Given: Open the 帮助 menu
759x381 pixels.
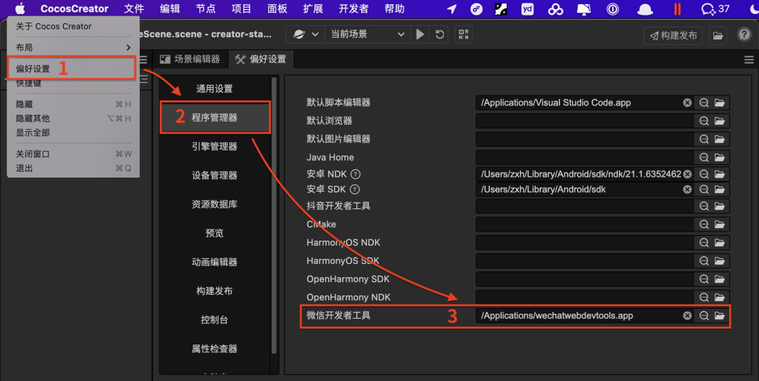Looking at the screenshot, I should tap(394, 8).
